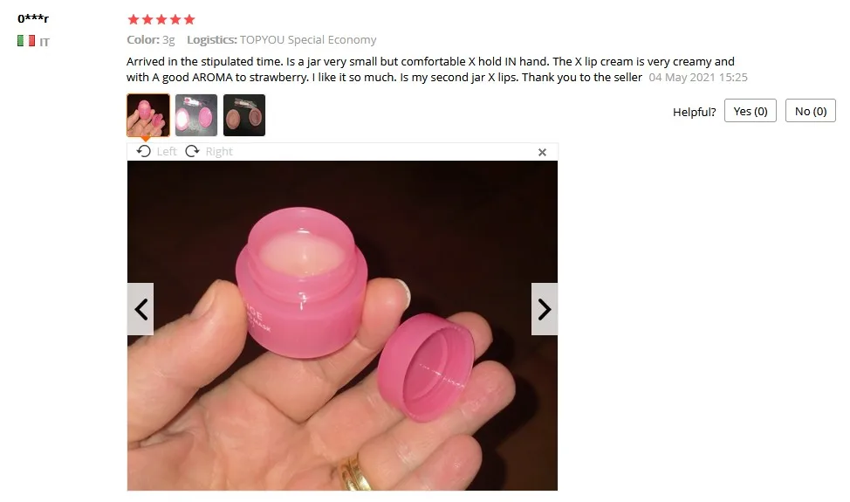Viewport: 850px width, 502px height.
Task: Close the enlarged photo viewer
Action: click(x=542, y=152)
